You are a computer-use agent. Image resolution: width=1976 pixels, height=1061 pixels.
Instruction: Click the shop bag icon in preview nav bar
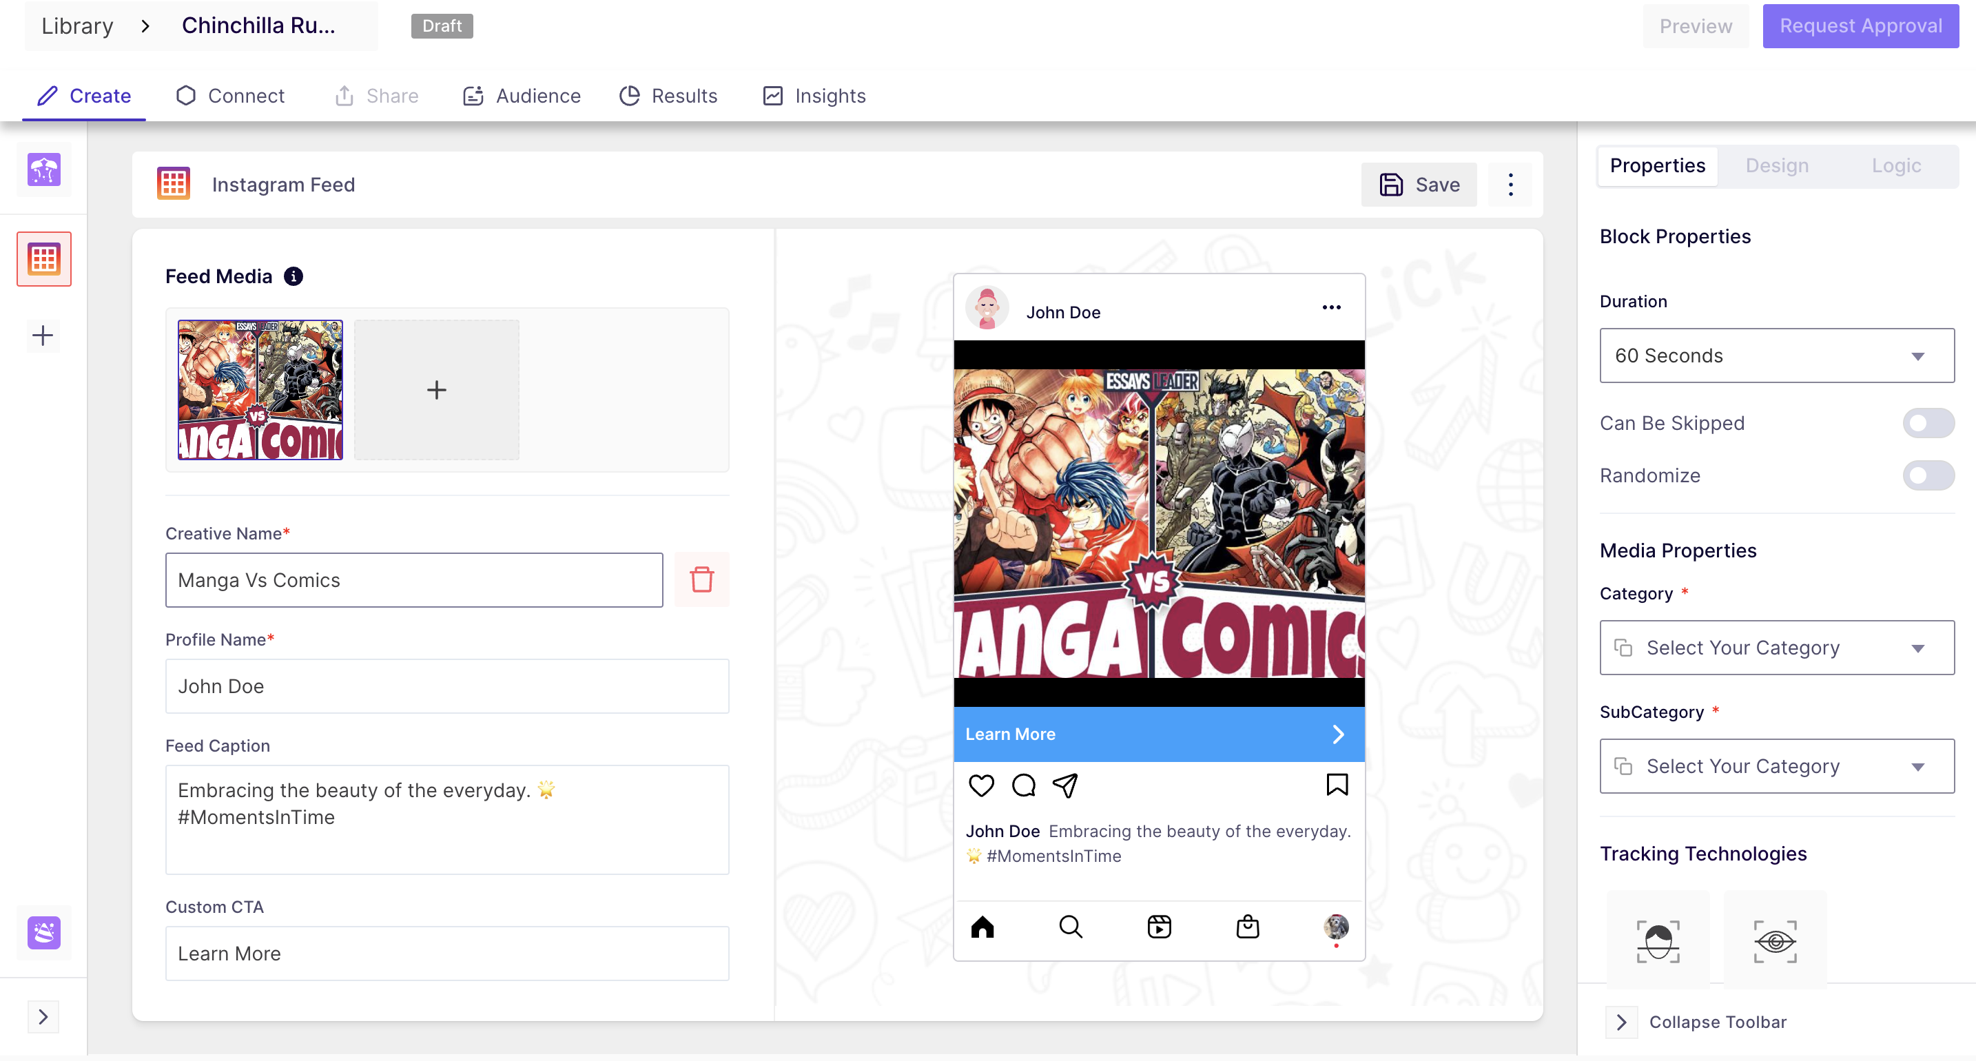pyautogui.click(x=1247, y=927)
